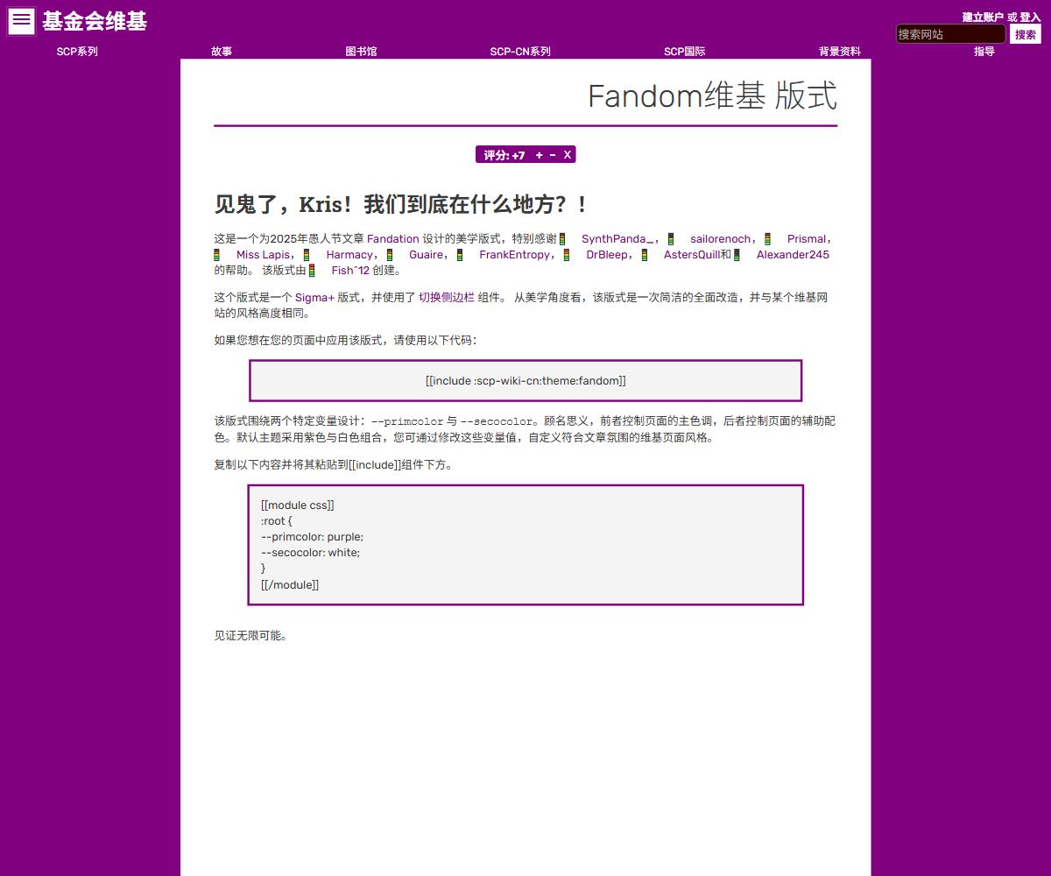Screen dimensions: 1051x876
Task: Click the avatar icon beside SynthPanda_
Action: 563,239
